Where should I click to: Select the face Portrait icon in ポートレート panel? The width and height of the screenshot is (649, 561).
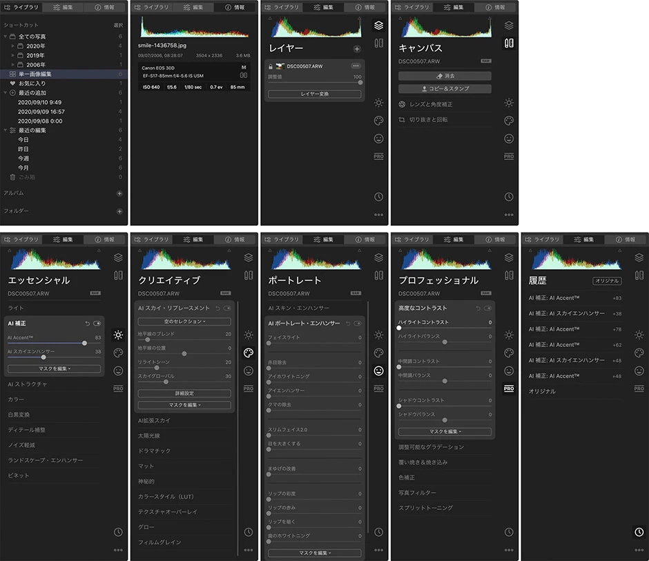[x=378, y=371]
